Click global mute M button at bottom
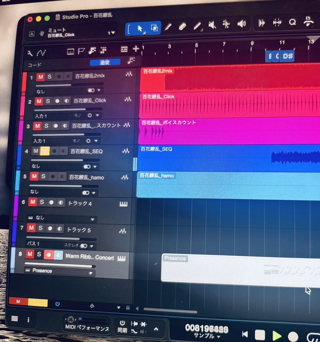This screenshot has height=342, width=320. [x=18, y=301]
